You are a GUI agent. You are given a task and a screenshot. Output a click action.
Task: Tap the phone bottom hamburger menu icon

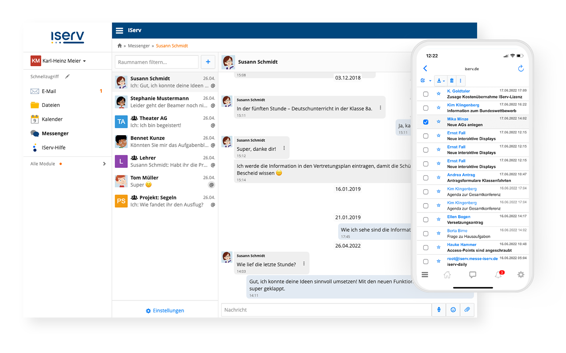[x=425, y=274]
